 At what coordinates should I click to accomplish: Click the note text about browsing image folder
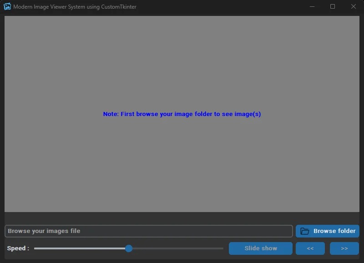pos(182,114)
